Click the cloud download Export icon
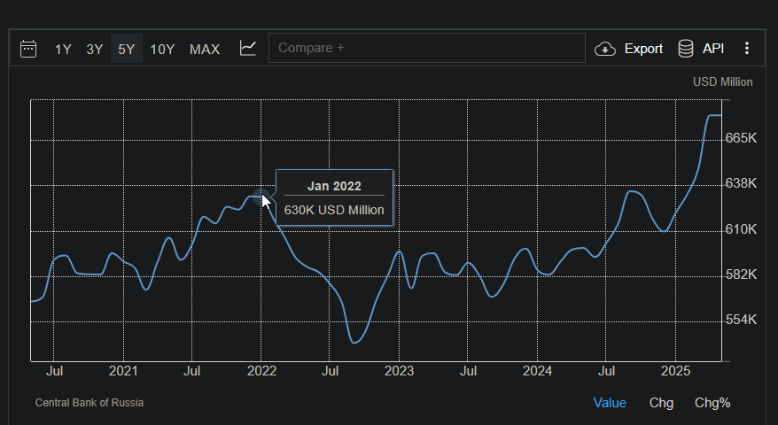778x425 pixels. [x=605, y=49]
